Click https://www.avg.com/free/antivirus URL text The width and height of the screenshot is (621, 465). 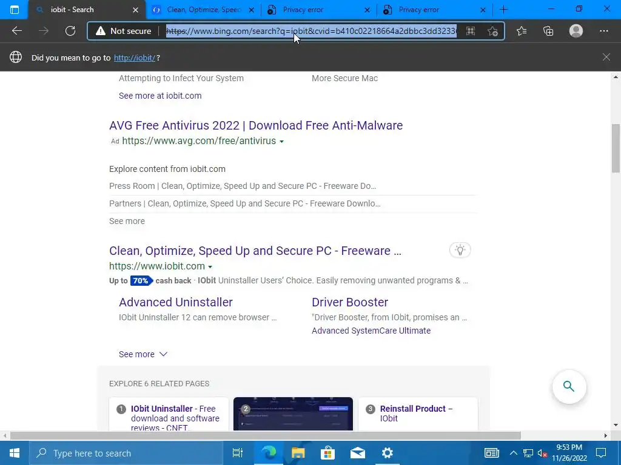click(199, 140)
